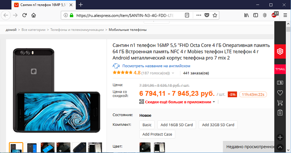Select Add 16GB SD Card option
This screenshot has height=153, width=291.
tap(177, 125)
